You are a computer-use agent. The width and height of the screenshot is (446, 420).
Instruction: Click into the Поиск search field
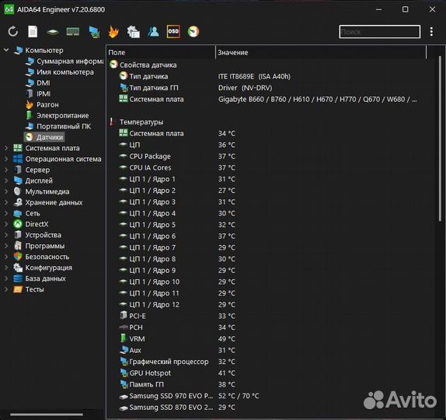(379, 32)
